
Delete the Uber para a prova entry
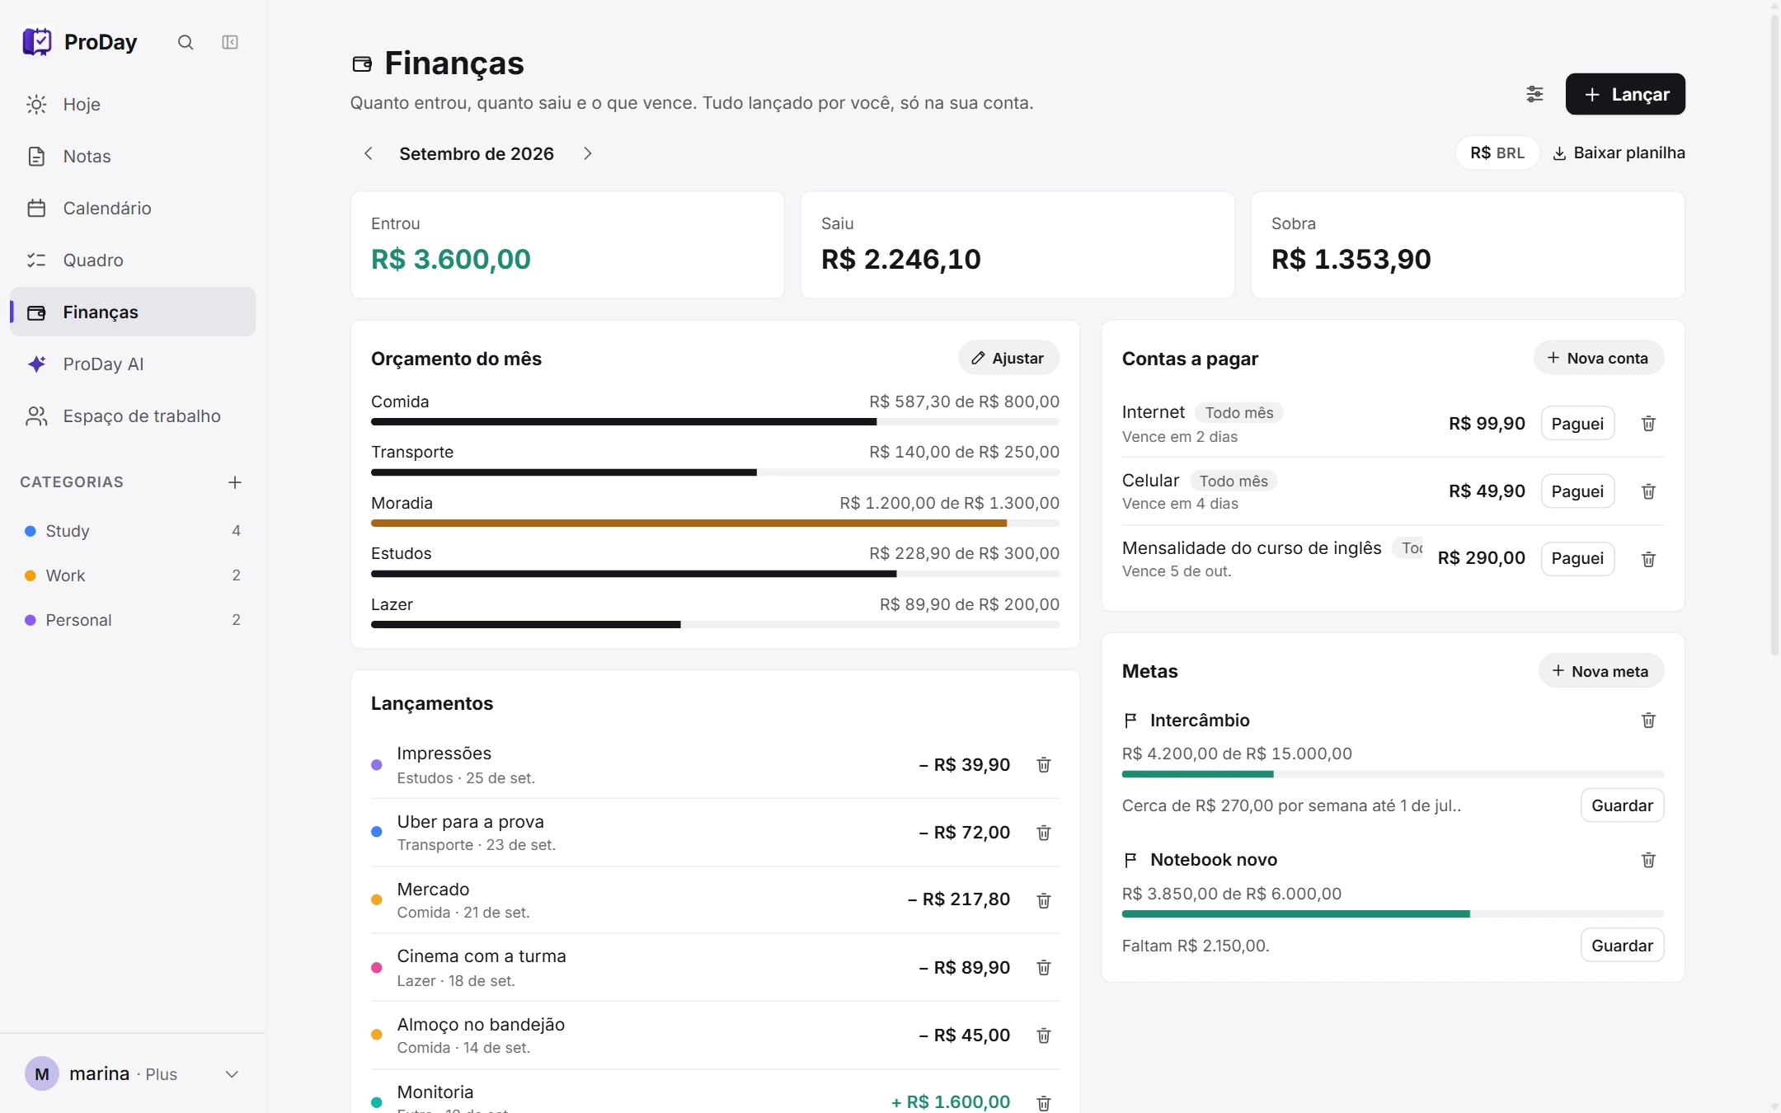tap(1044, 833)
